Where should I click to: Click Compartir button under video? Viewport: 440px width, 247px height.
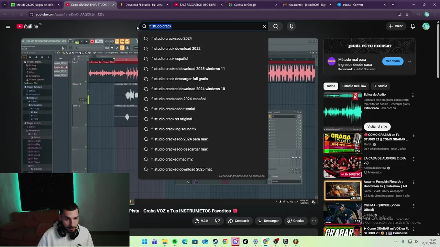(239, 221)
